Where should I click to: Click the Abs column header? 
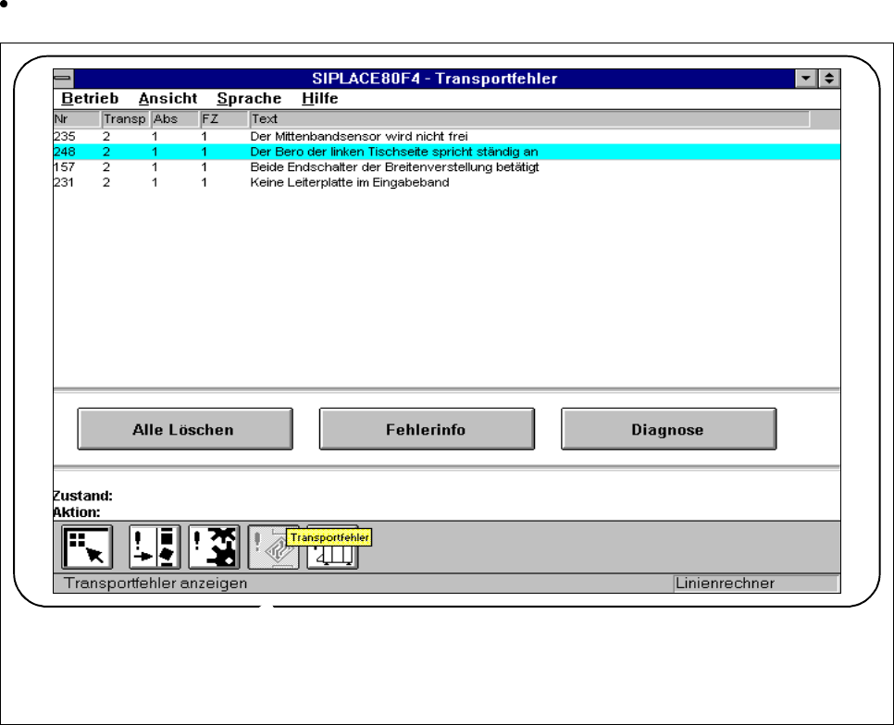tap(175, 119)
